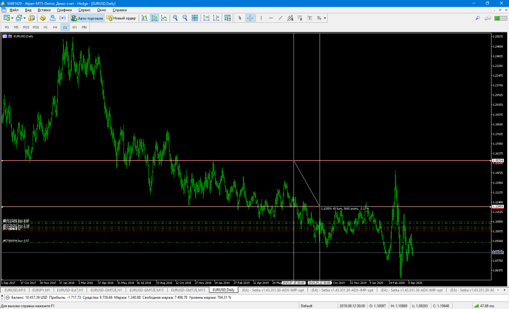Launch the MetaEditor IDE icon
Image resolution: width=509 pixels, height=309 pixels.
[43, 18]
